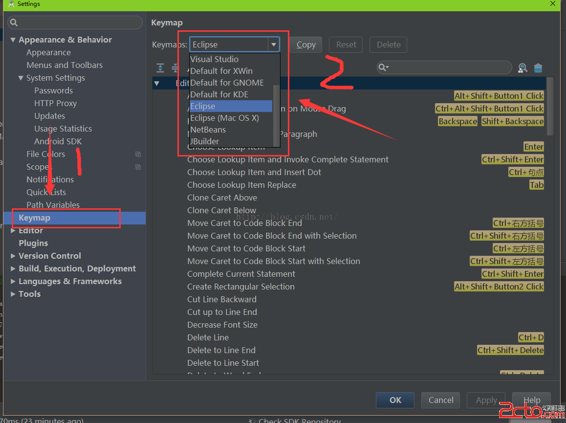
Task: Click magnifier icon in keymap search field
Action: pos(383,67)
